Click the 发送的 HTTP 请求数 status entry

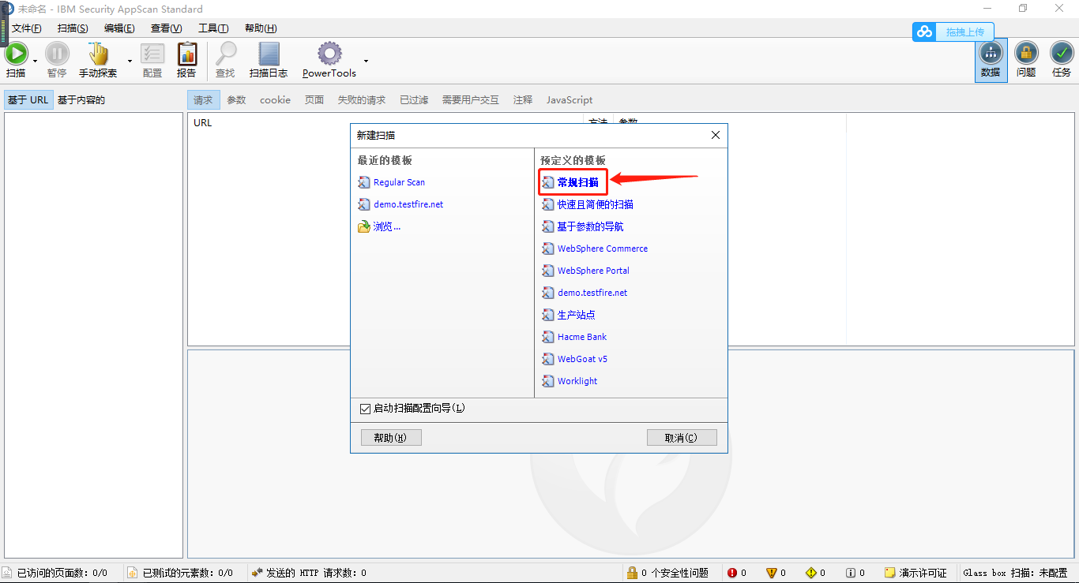click(309, 573)
